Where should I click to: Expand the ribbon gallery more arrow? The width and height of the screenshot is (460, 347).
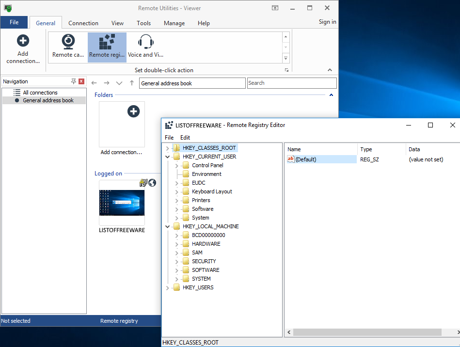coord(286,58)
